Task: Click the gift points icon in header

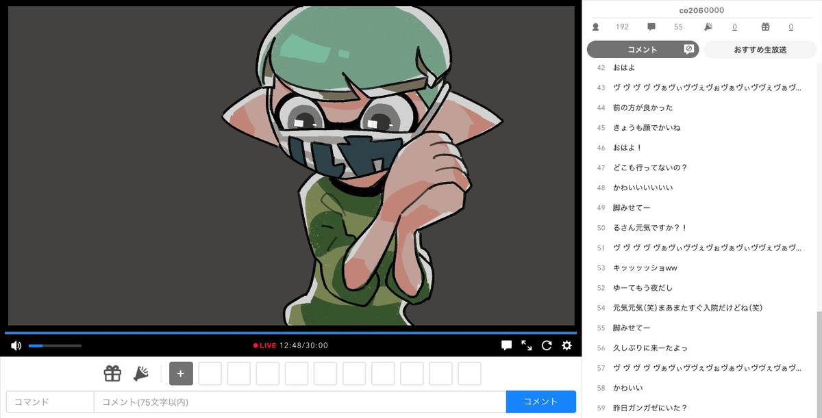Action: tap(765, 27)
